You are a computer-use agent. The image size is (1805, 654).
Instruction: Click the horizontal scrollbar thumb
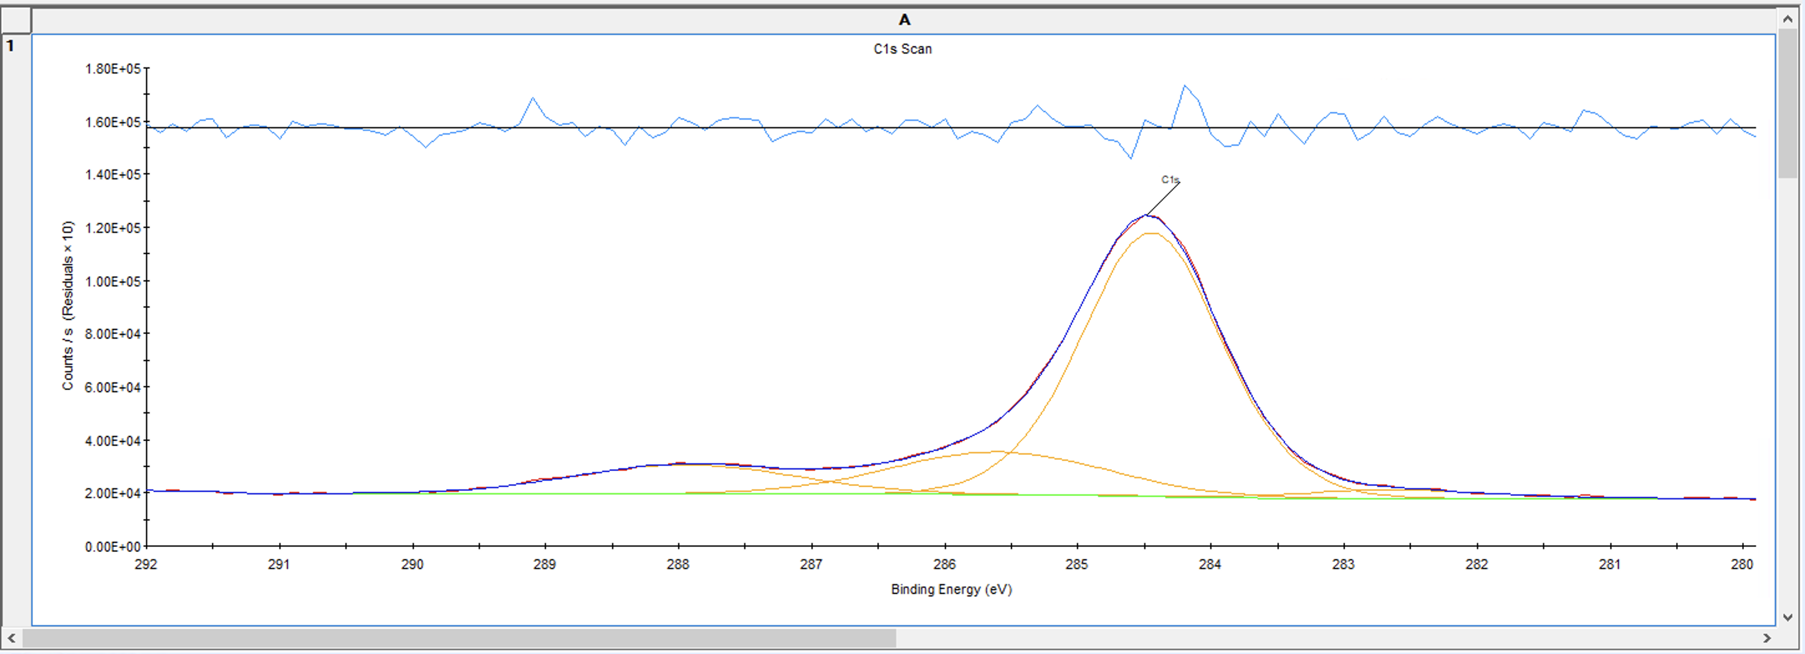[x=459, y=638]
